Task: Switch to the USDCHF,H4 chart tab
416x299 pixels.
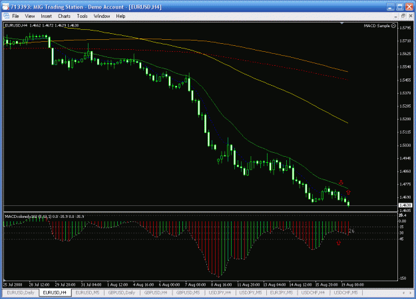Action: click(313, 292)
